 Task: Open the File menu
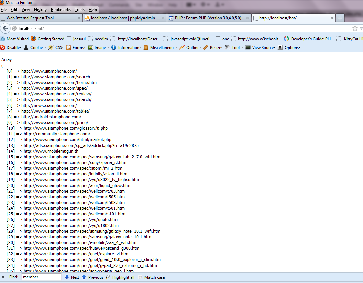[4, 10]
